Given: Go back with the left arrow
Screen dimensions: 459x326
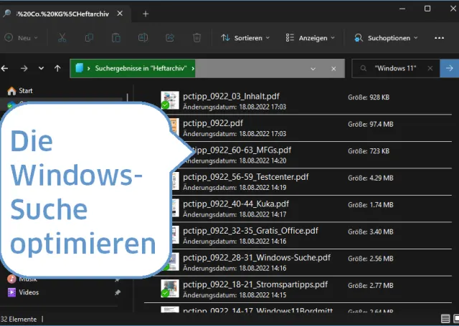Looking at the screenshot, I should [x=5, y=68].
